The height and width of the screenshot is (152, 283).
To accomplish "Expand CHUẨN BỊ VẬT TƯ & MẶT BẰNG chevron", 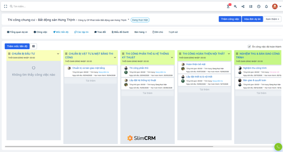I will (115, 57).
